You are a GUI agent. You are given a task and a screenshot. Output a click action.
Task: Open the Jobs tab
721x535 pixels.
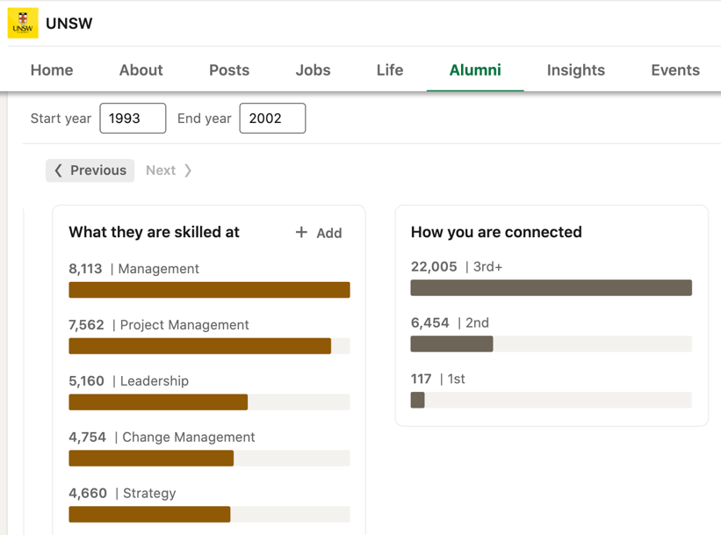tap(313, 70)
